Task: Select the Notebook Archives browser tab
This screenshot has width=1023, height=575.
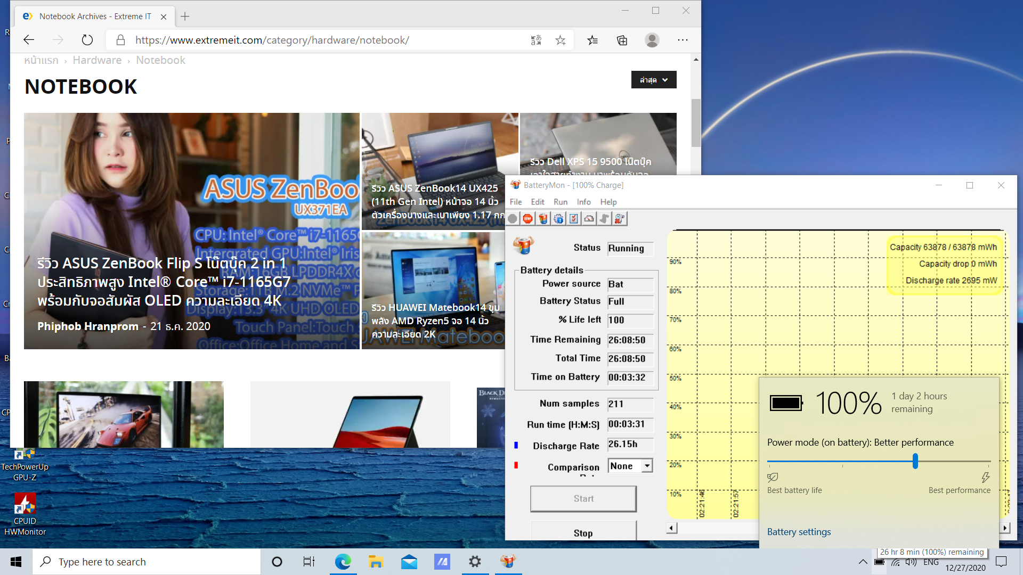Action: tap(94, 17)
